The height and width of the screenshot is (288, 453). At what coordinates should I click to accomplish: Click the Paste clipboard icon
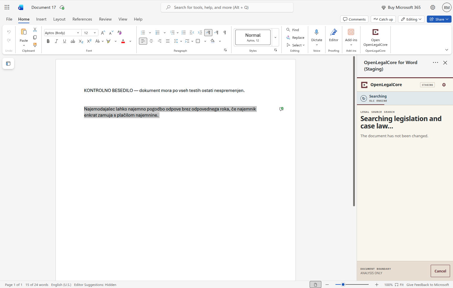[x=24, y=32]
